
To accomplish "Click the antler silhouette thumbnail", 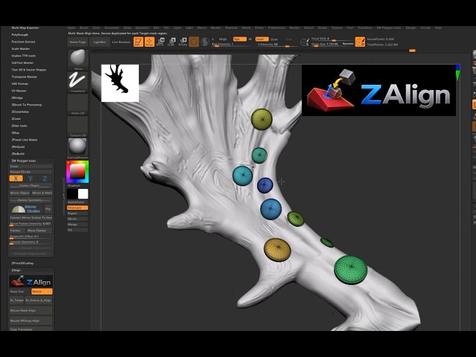I will coord(120,83).
